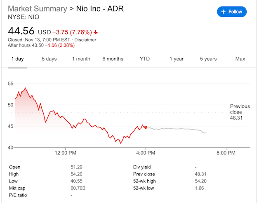Click the red down arrow icon
Image resolution: width=264 pixels, height=203 pixels.
coord(96,32)
